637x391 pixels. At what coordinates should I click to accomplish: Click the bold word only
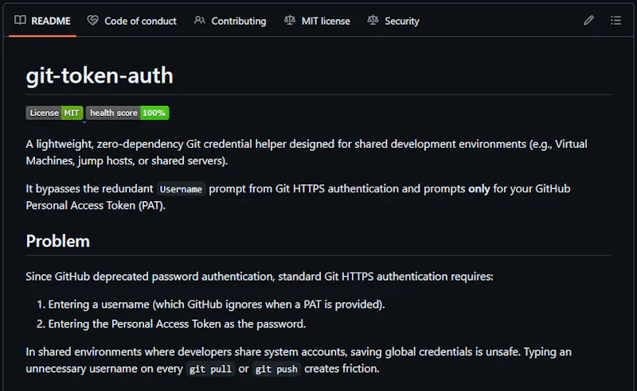click(479, 188)
